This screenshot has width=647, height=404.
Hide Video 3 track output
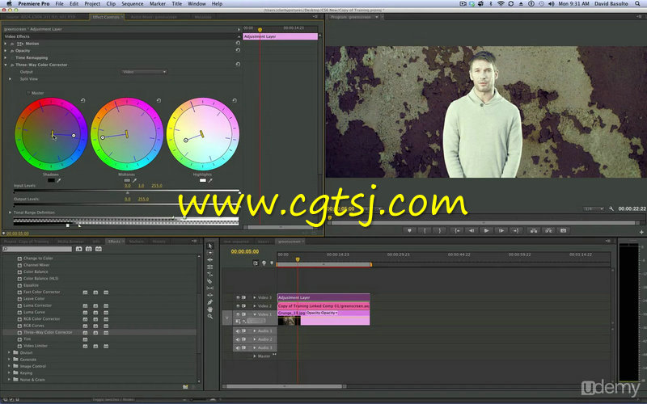pyautogui.click(x=238, y=297)
